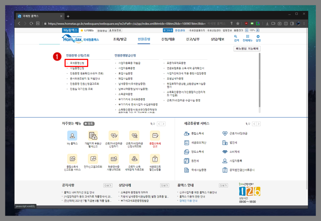Viewport: 321px width, 221px height.
Task: Select 근로·자녀장려금 heart icon
Action: (225, 133)
